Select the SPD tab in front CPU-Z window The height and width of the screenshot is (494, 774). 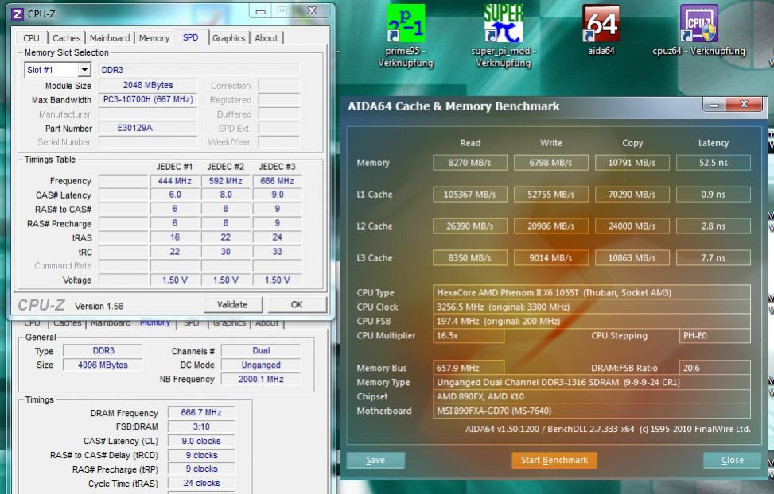click(x=191, y=37)
